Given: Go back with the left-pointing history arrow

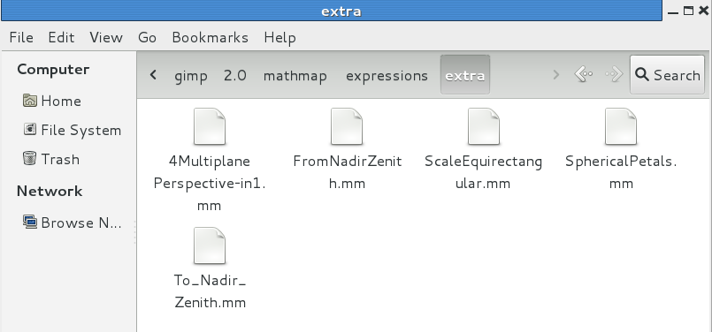Looking at the screenshot, I should pyautogui.click(x=584, y=74).
